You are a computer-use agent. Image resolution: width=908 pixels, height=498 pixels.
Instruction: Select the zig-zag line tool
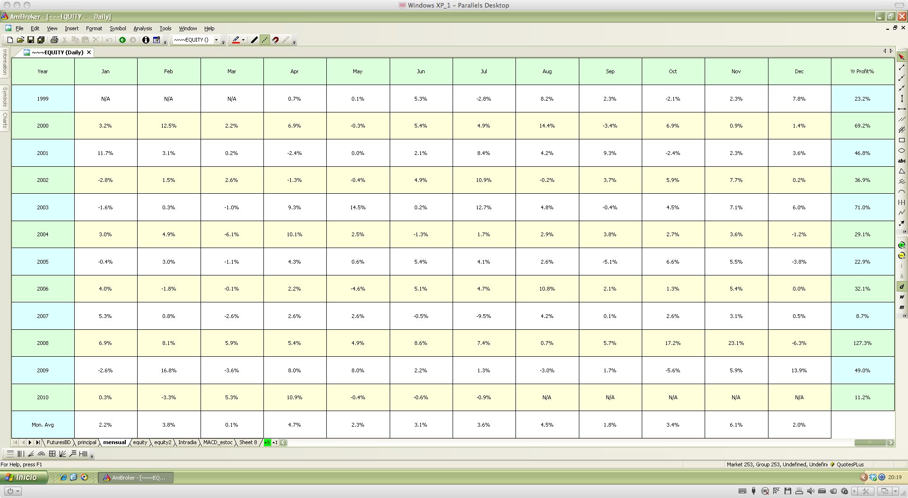(902, 213)
